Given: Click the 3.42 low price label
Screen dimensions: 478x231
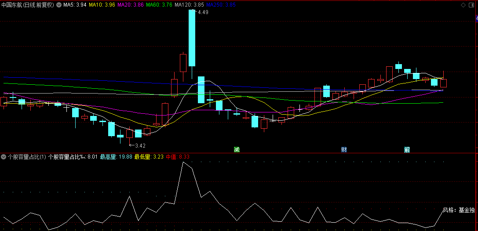Looking at the screenshot, I should pyautogui.click(x=140, y=145).
